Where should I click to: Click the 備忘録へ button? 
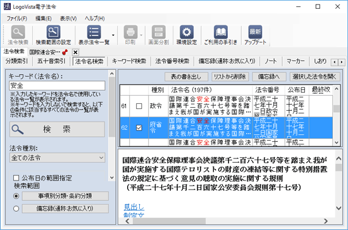[x=269, y=77]
